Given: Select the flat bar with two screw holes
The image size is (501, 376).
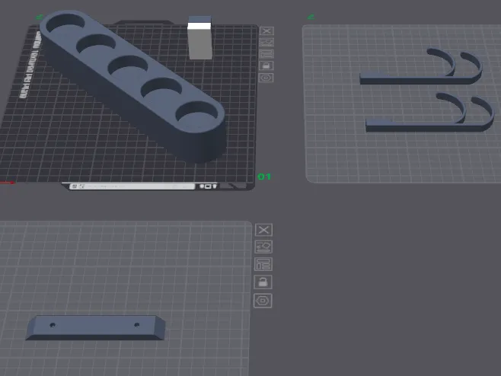Looking at the screenshot, I should pos(95,327).
